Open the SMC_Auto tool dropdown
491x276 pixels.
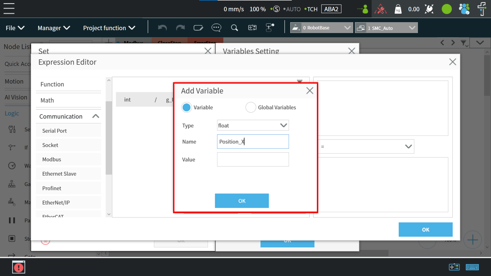tap(386, 28)
